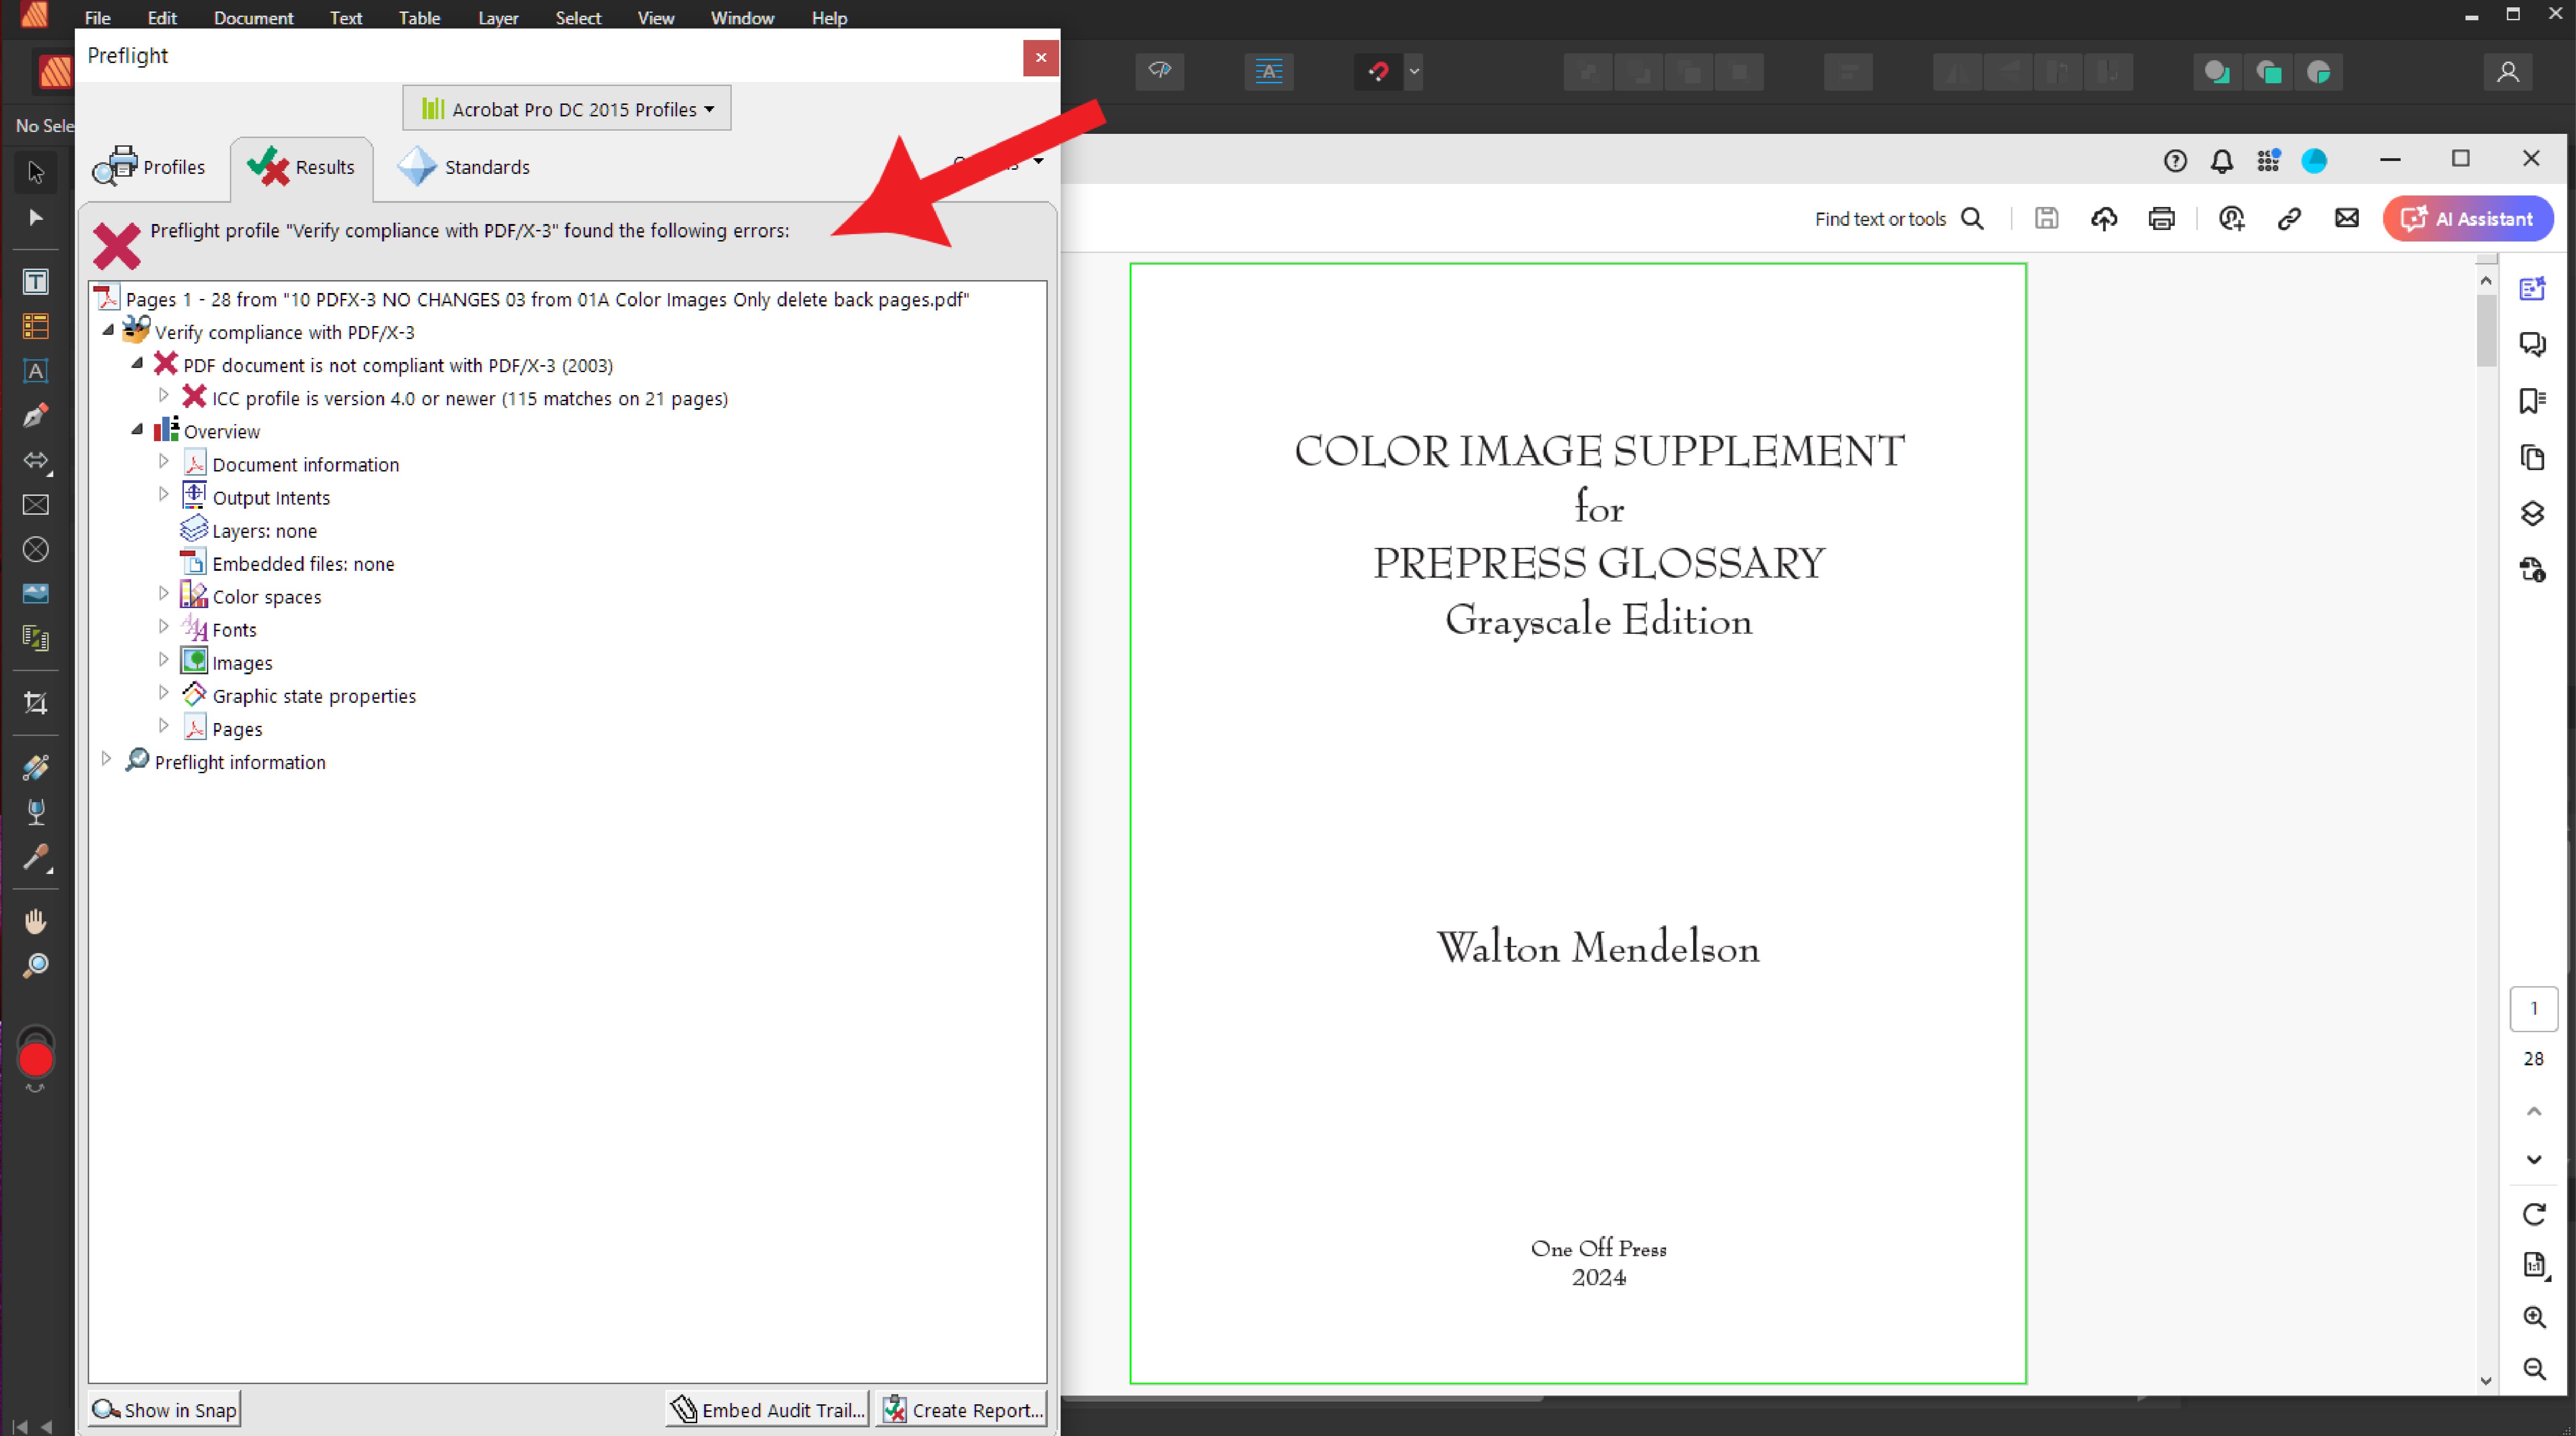Open the Acrobat apps grid icon
2576x1436 pixels.
coord(2268,161)
